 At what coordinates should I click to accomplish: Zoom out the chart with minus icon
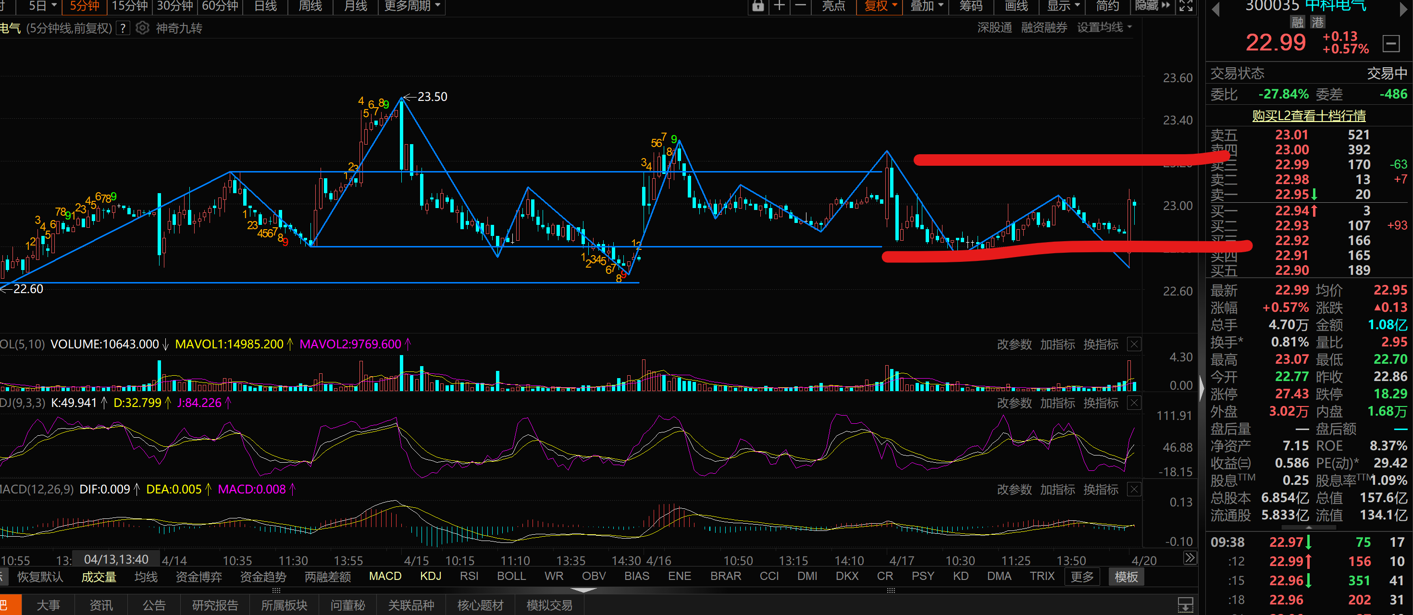800,6
